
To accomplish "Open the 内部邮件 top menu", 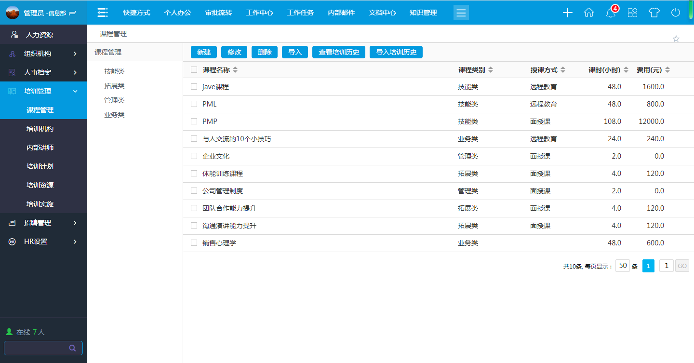I will [341, 13].
